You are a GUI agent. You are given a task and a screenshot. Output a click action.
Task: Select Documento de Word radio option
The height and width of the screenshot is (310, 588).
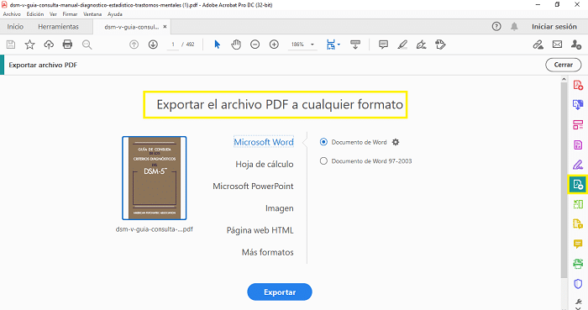(323, 142)
